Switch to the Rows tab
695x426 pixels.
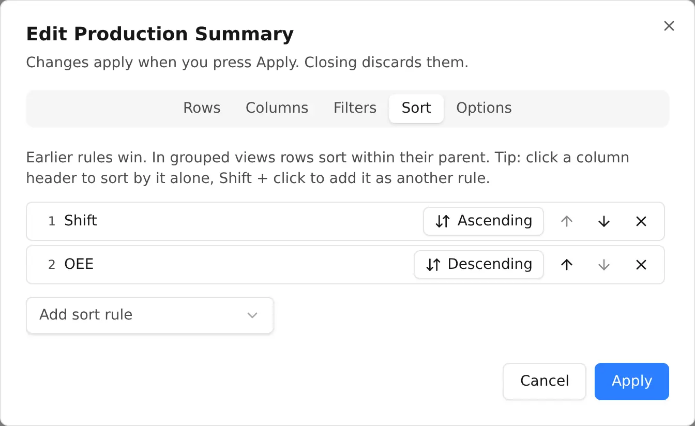pyautogui.click(x=202, y=108)
